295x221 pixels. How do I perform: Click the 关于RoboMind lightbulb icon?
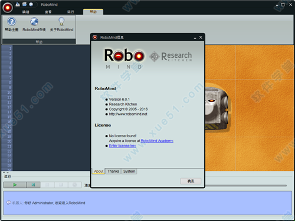point(61,21)
